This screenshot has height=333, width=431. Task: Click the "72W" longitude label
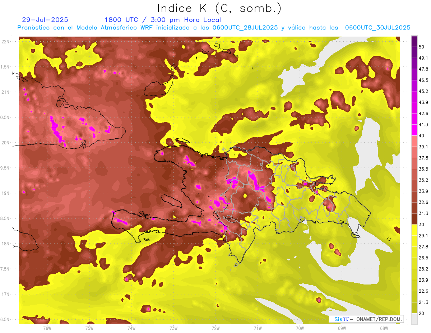215,328
